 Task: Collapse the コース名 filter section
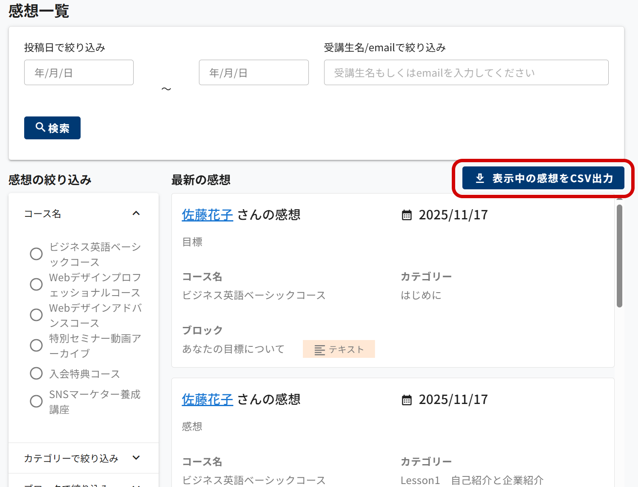tap(136, 213)
